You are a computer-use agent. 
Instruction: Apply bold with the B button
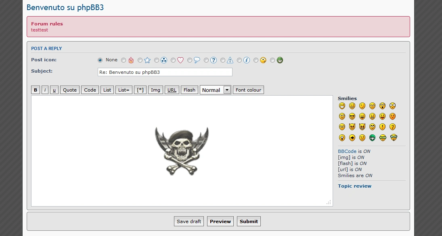pyautogui.click(x=36, y=90)
